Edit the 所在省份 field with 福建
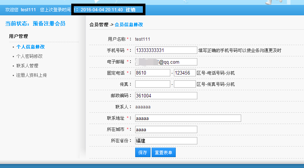 click(x=166, y=141)
